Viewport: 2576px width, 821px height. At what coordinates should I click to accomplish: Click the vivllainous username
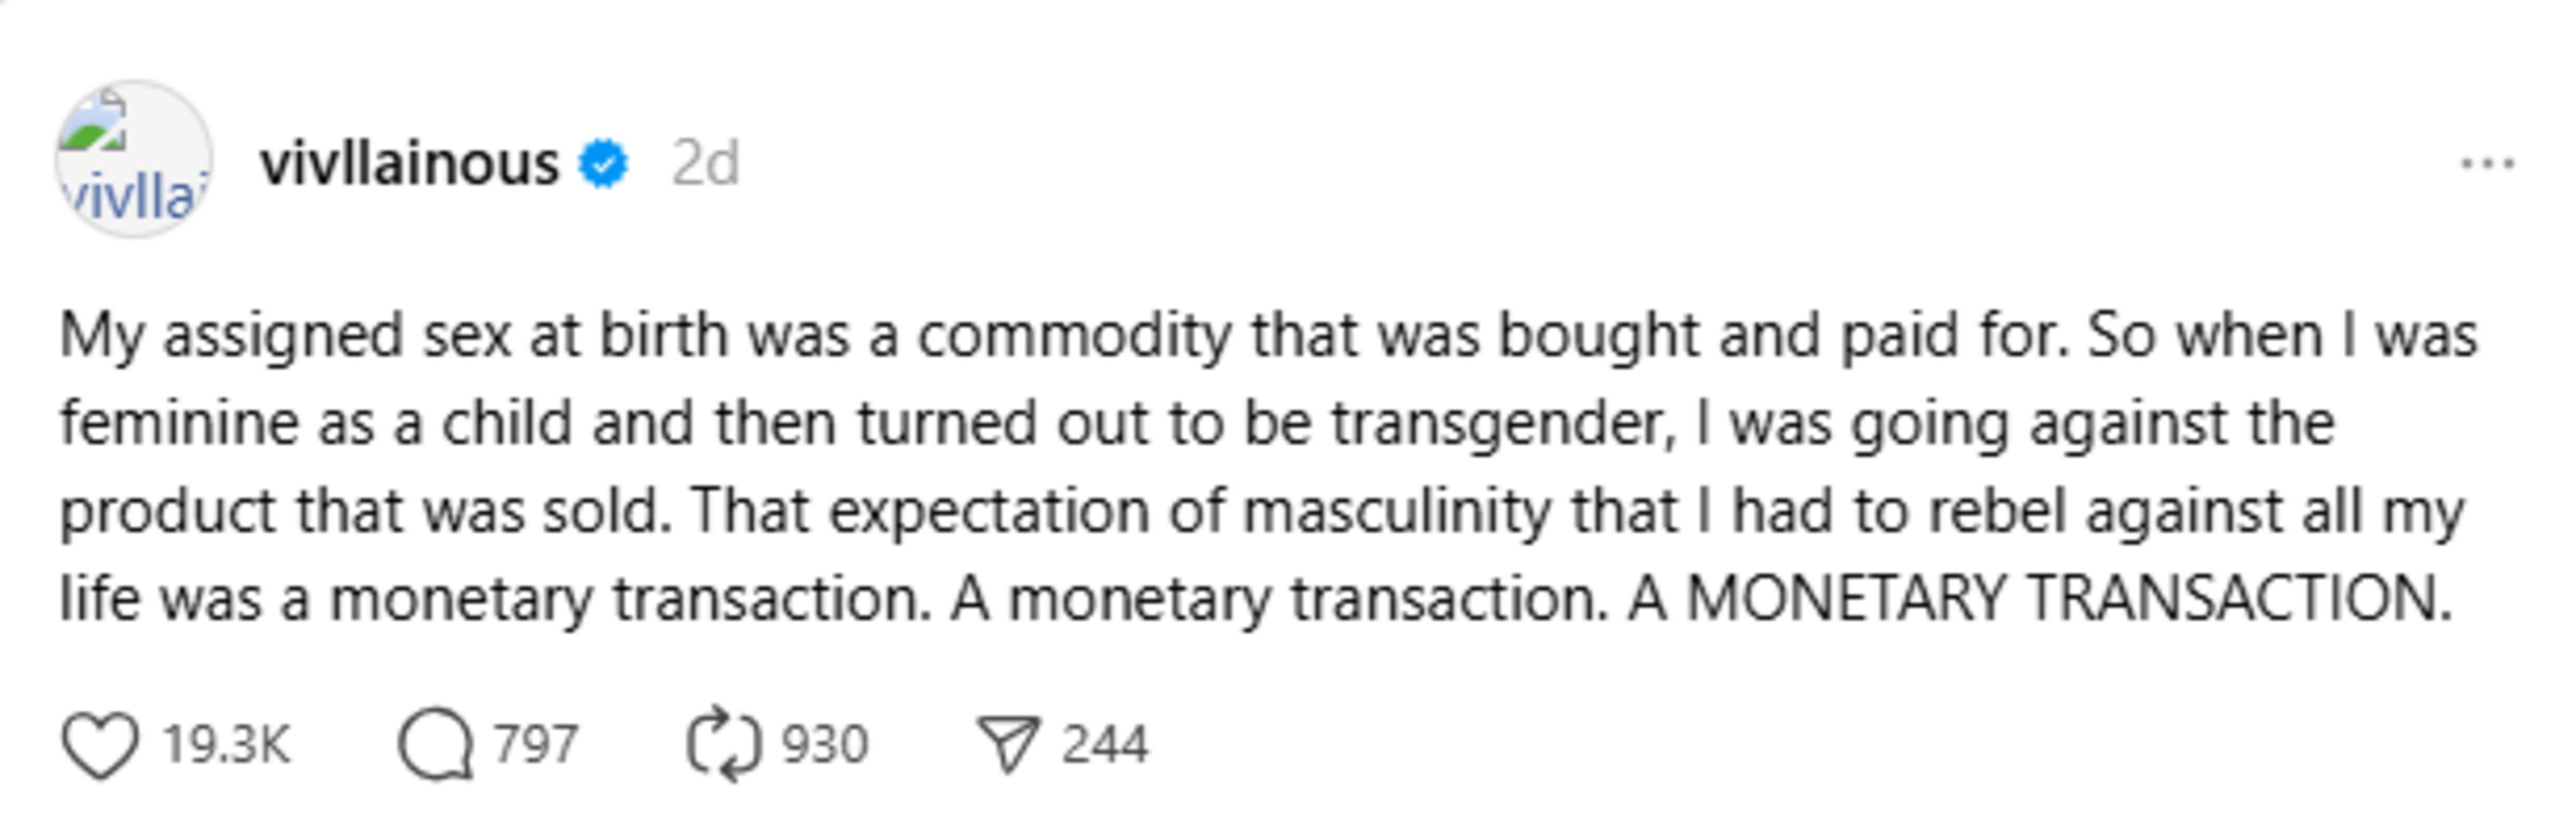409,164
